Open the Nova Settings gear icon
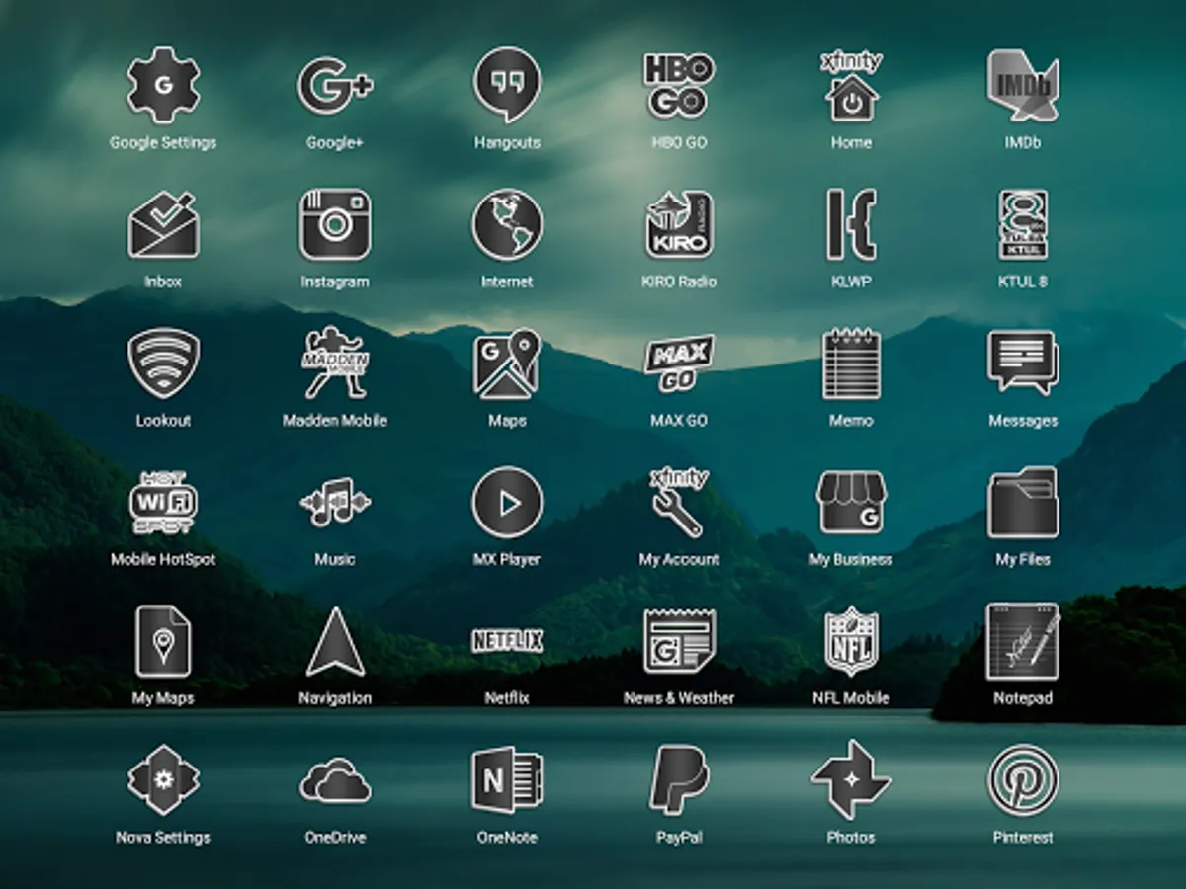 (x=163, y=780)
